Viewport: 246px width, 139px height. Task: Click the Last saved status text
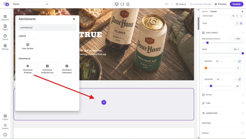(201, 4)
